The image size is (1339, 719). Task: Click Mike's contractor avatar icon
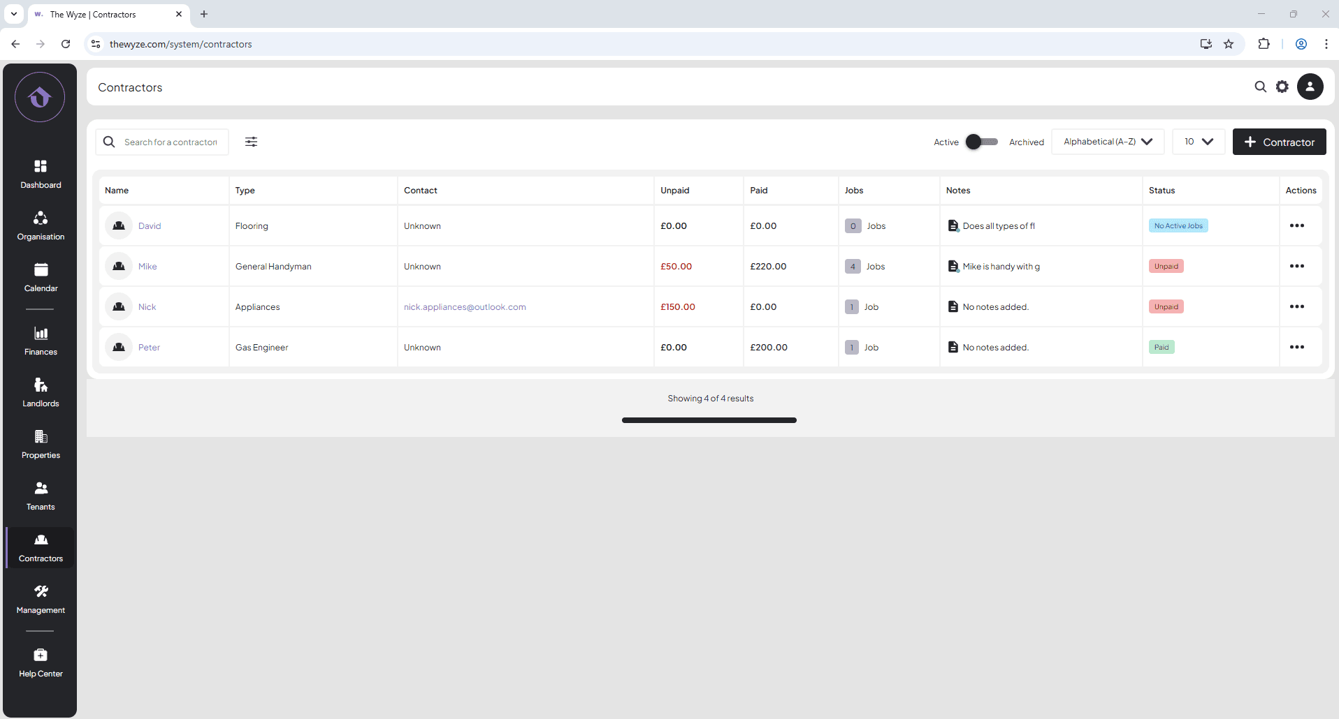[x=119, y=266]
